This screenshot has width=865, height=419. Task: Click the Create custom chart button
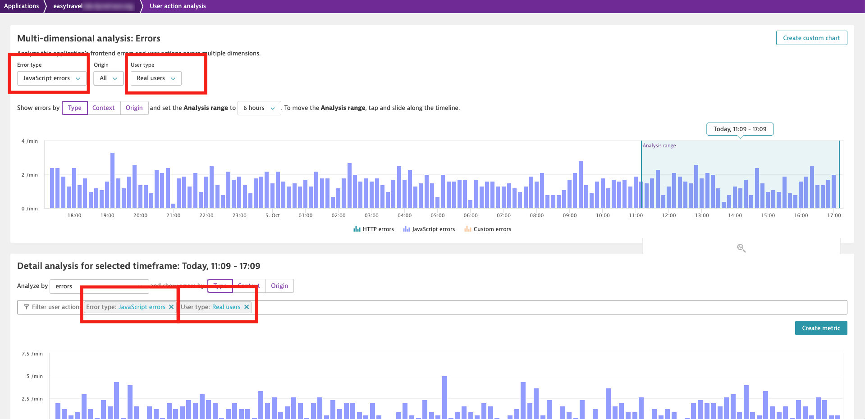[811, 38]
